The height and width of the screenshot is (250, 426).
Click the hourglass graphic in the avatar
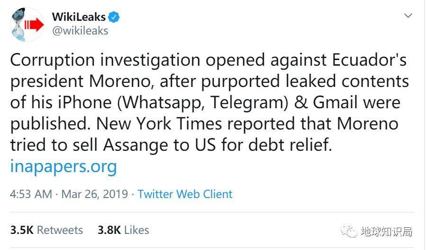(18, 24)
